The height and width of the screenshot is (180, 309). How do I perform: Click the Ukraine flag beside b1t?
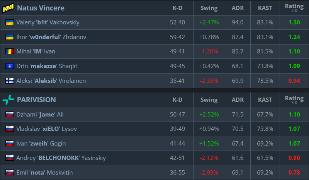pyautogui.click(x=10, y=22)
